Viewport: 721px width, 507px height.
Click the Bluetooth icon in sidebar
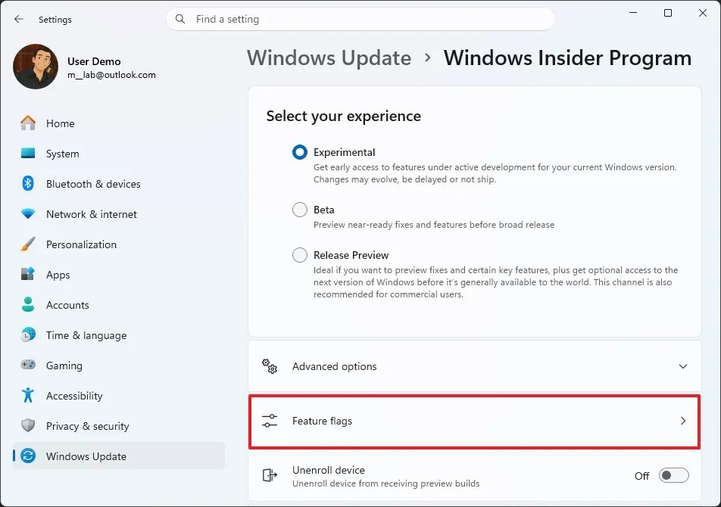[28, 184]
